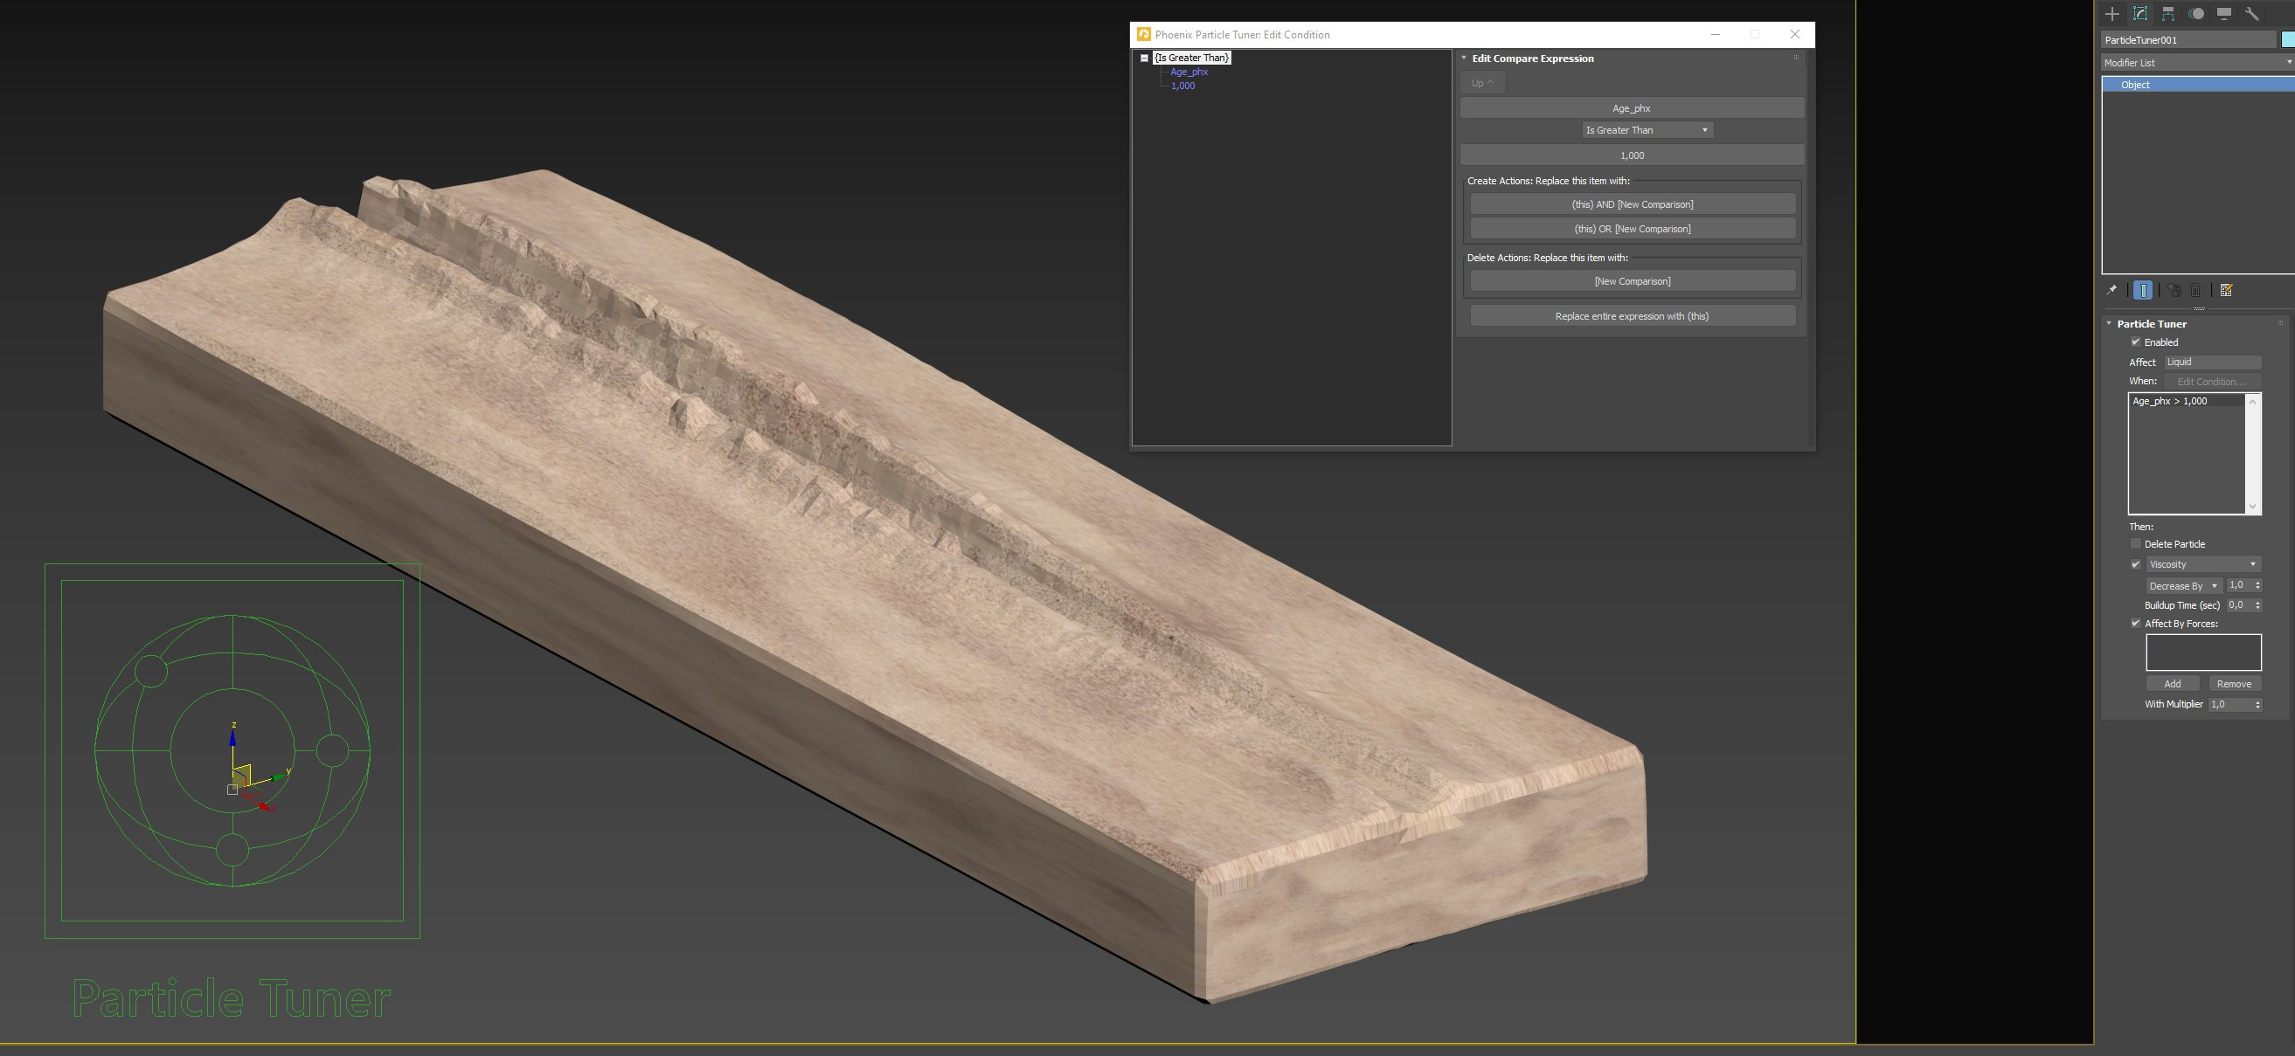Click Buildup Time (sec) value field
The height and width of the screenshot is (1056, 2295).
2239,604
